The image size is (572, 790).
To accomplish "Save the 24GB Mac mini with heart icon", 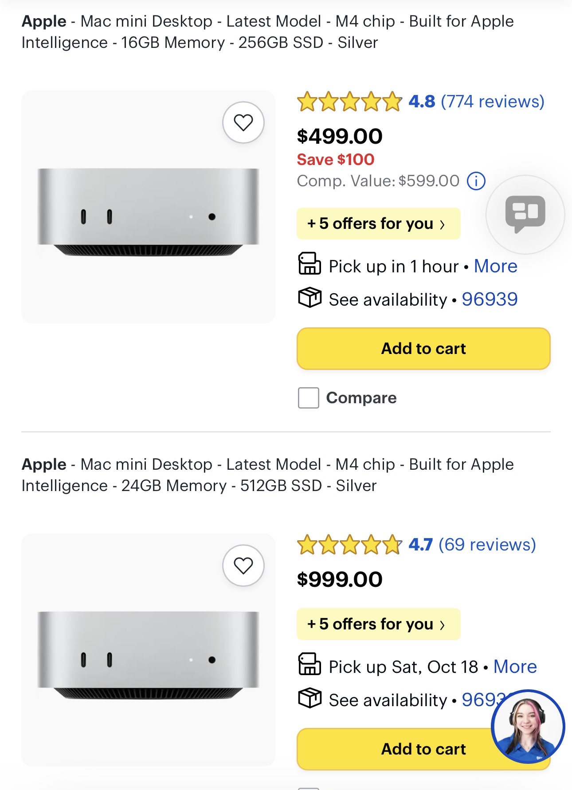I will click(x=243, y=566).
